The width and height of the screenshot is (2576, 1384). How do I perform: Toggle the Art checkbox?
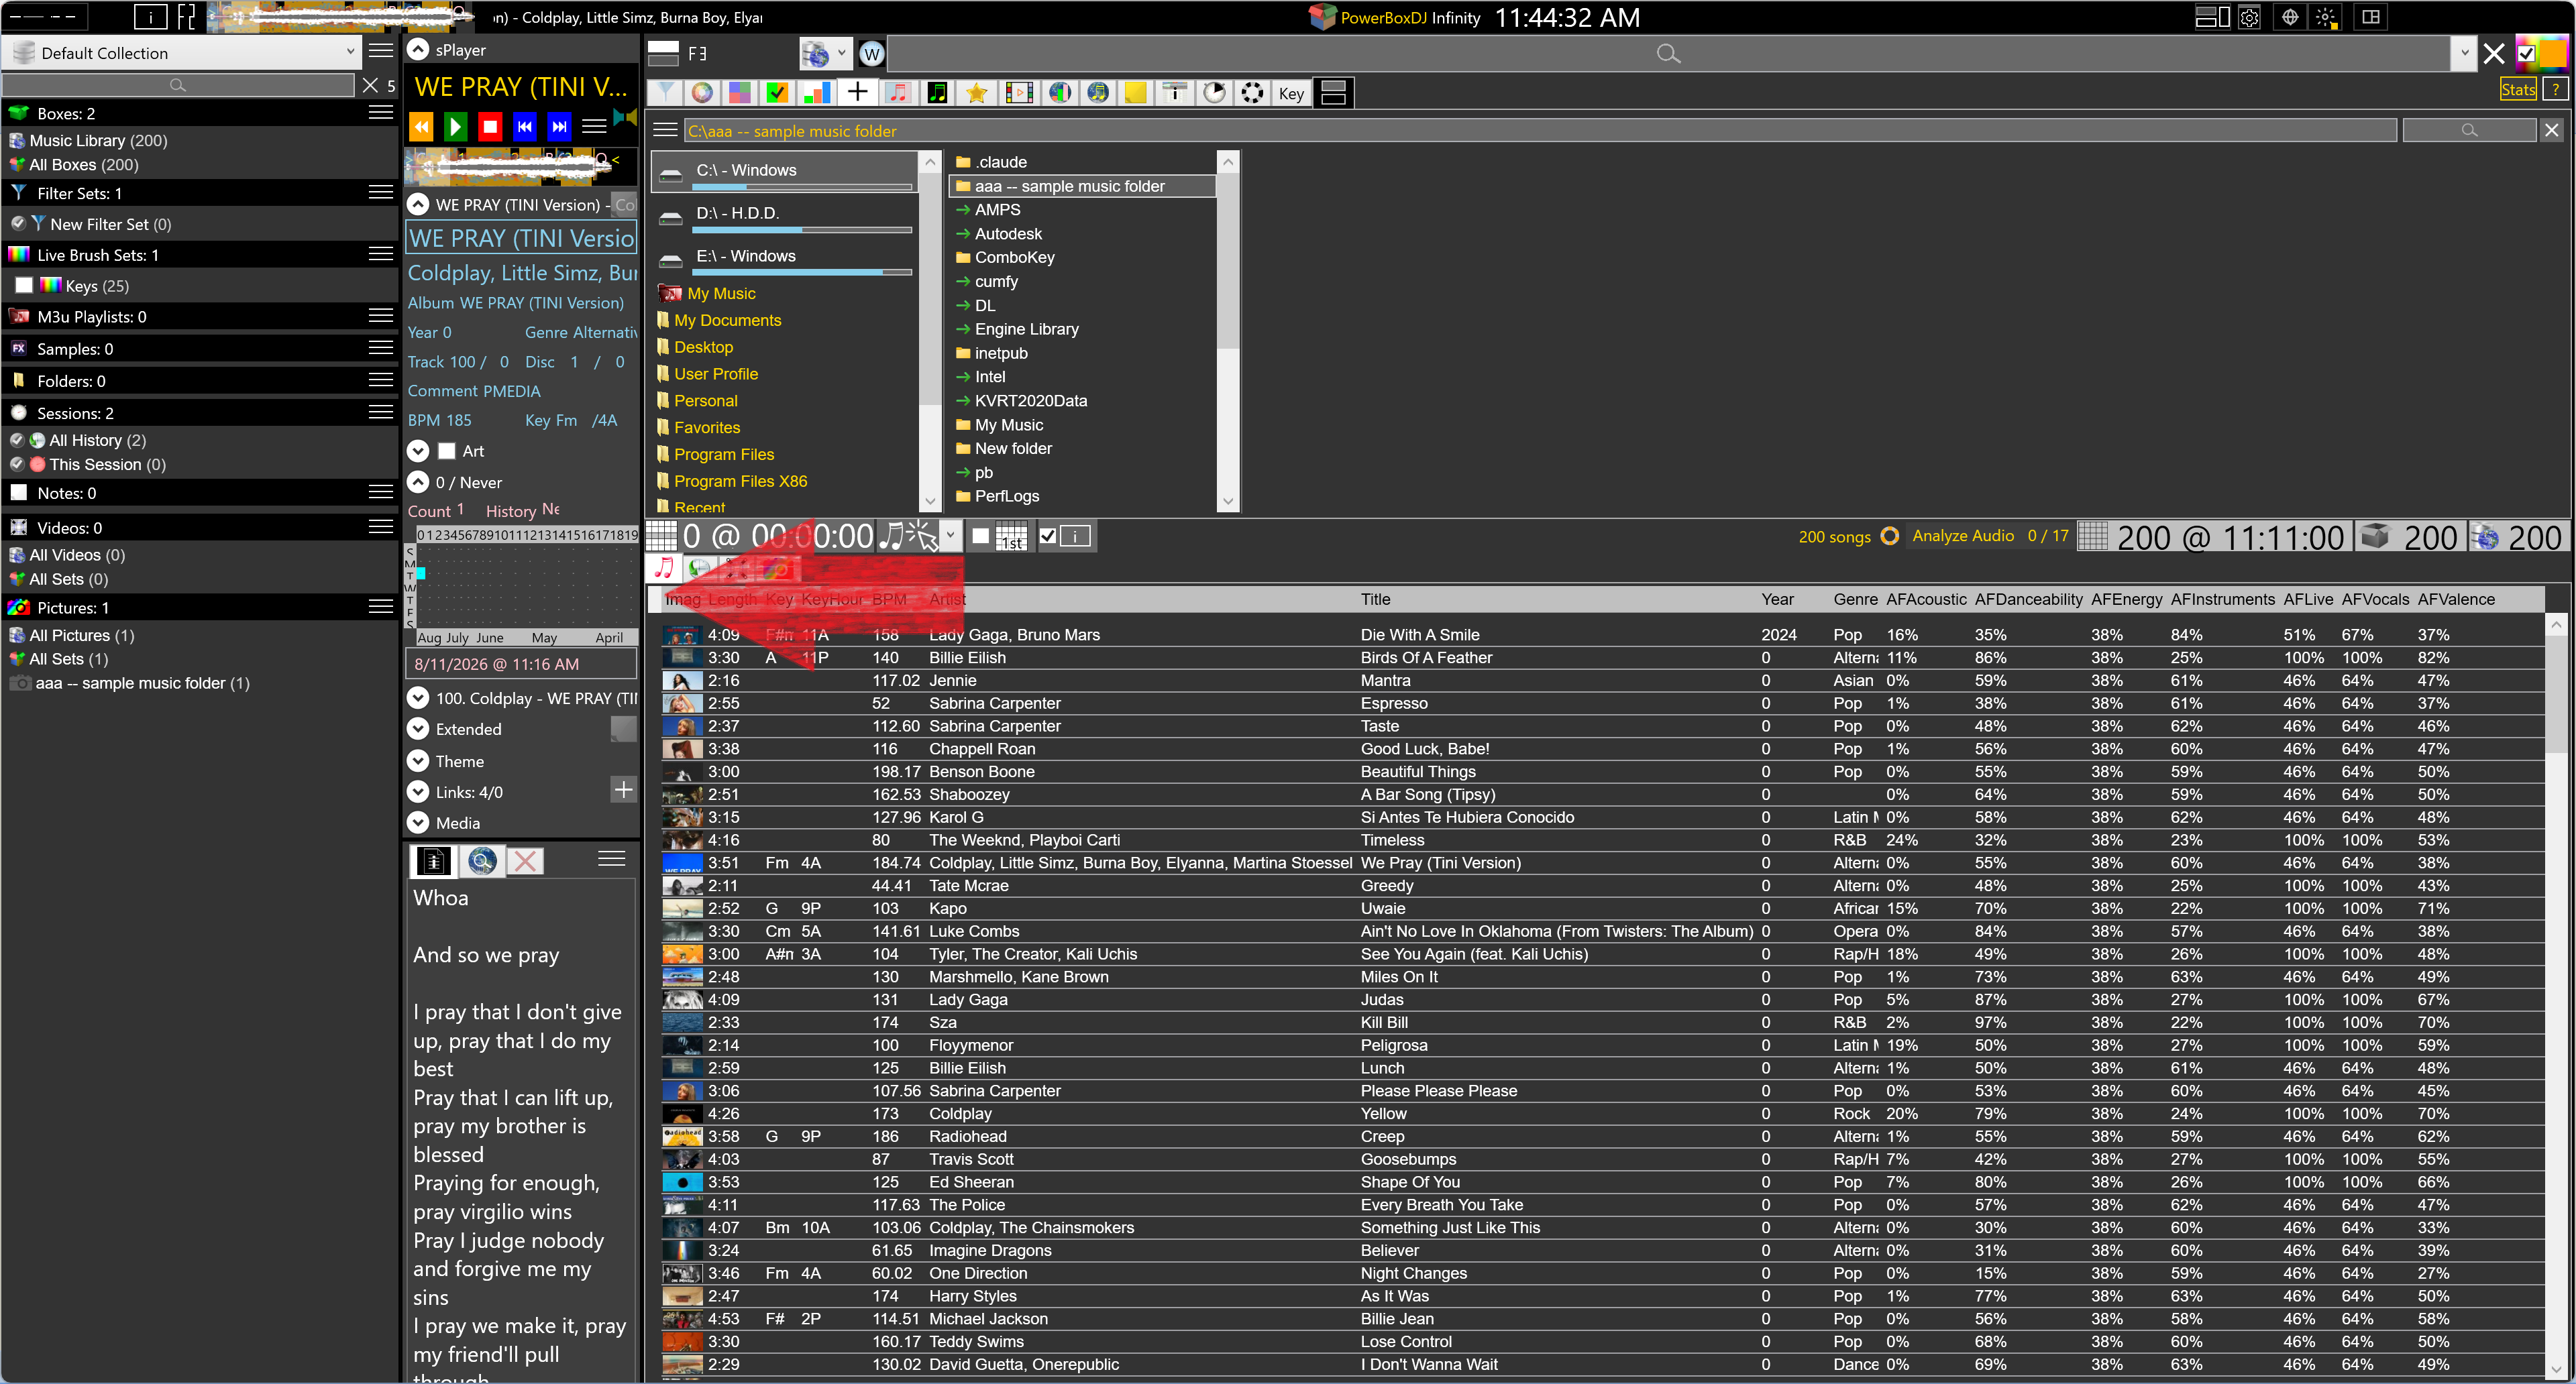(x=446, y=452)
